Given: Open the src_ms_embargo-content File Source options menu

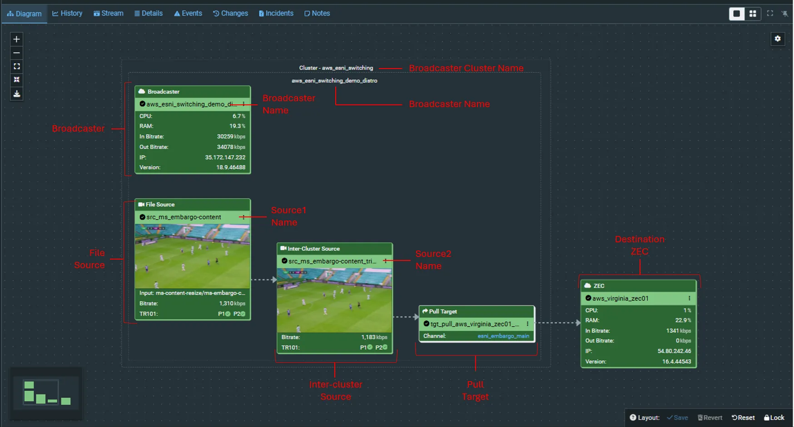Looking at the screenshot, I should (244, 217).
